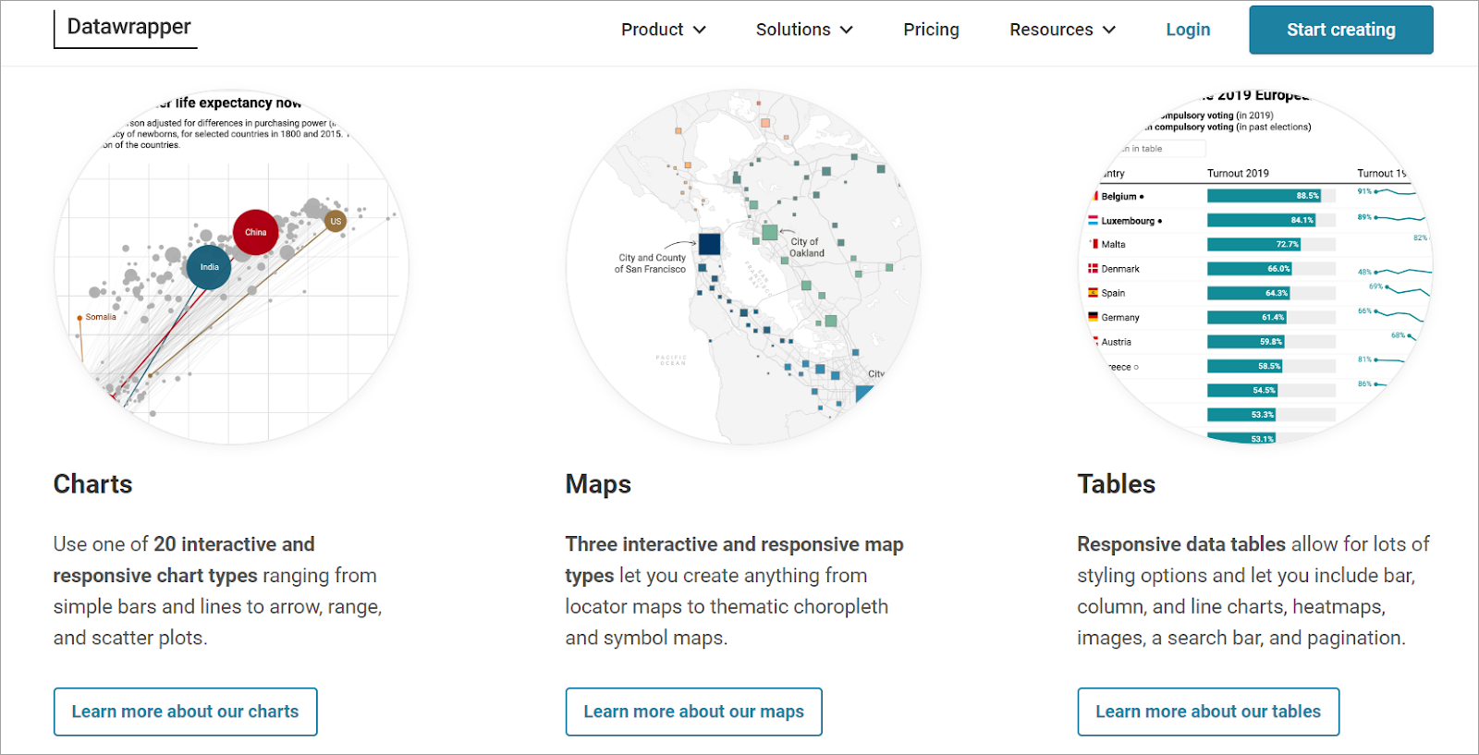Click Learn more about our tables
This screenshot has width=1479, height=755.
coord(1208,712)
